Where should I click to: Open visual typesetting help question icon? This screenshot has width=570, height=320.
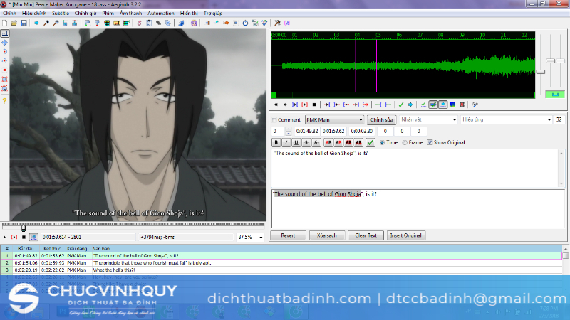[5, 101]
